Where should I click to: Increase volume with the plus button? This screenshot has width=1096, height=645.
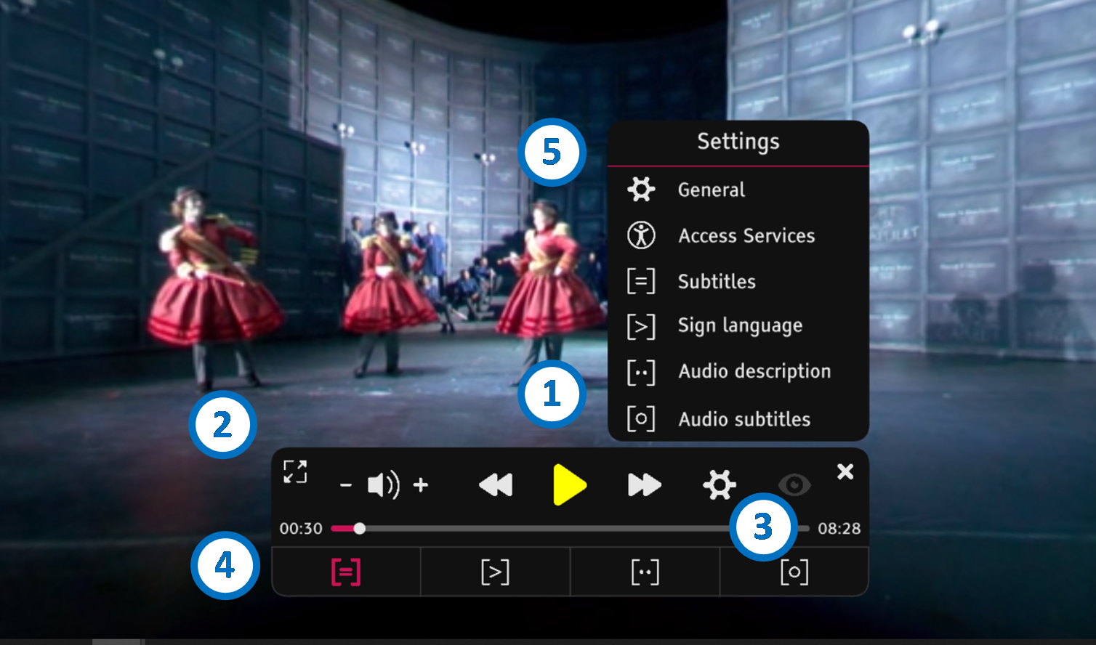coord(421,484)
